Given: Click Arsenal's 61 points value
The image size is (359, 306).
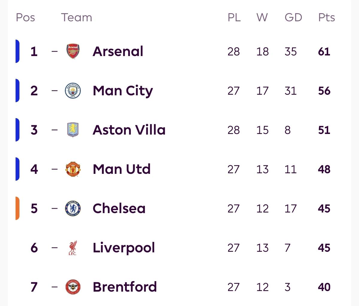Looking at the screenshot, I should [324, 52].
